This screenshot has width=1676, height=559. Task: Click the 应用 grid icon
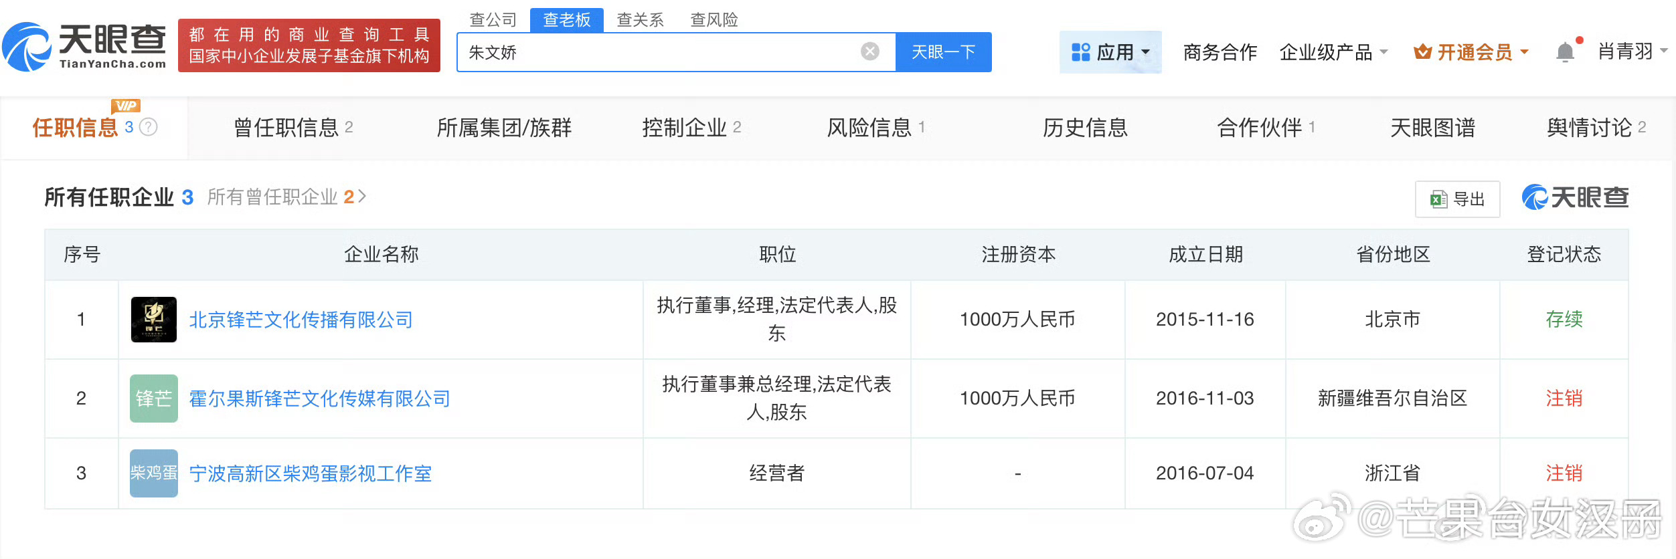coord(1080,52)
